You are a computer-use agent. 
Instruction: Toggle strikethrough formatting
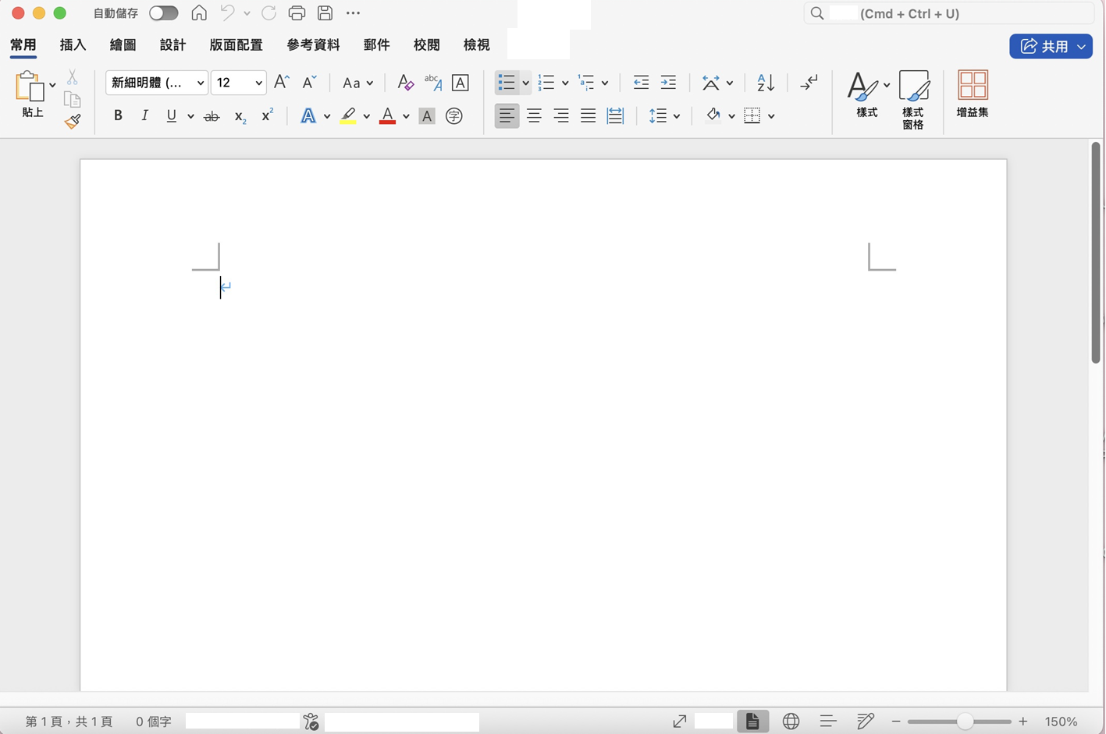[x=212, y=116]
